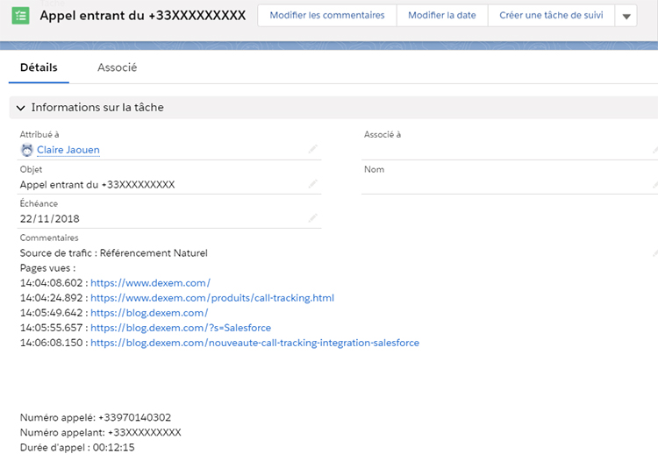
Task: Open the https://blog.dexem.com/ link
Action: point(149,313)
